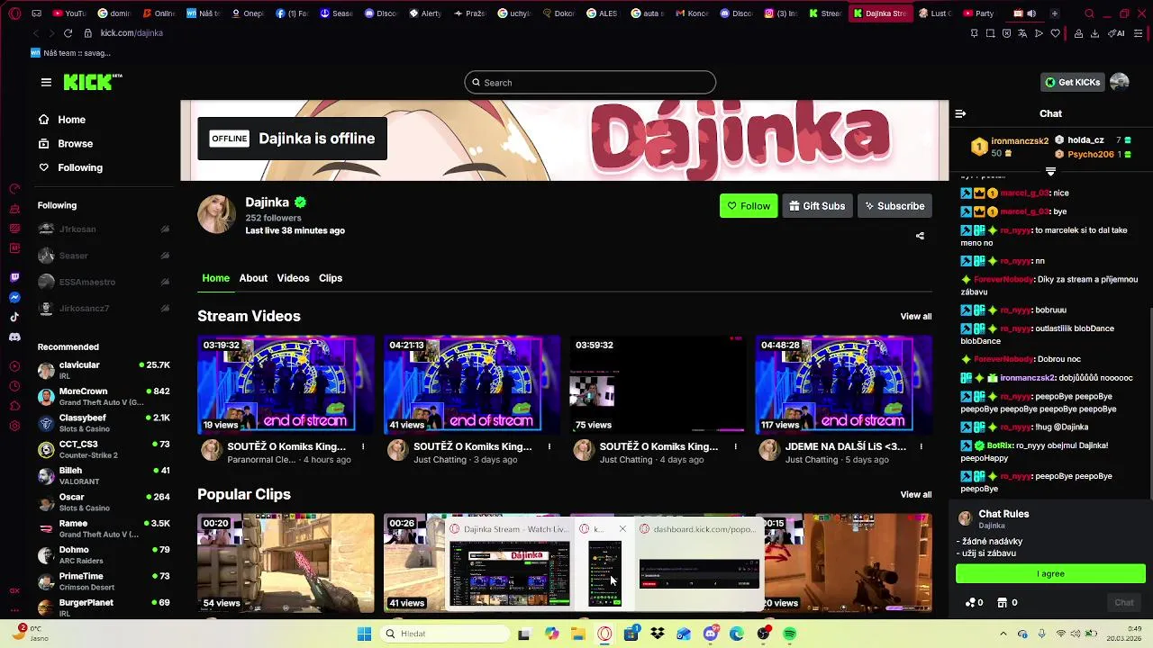Image resolution: width=1153 pixels, height=648 pixels.
Task: Open downloads icon in address bar
Action: 1094,33
